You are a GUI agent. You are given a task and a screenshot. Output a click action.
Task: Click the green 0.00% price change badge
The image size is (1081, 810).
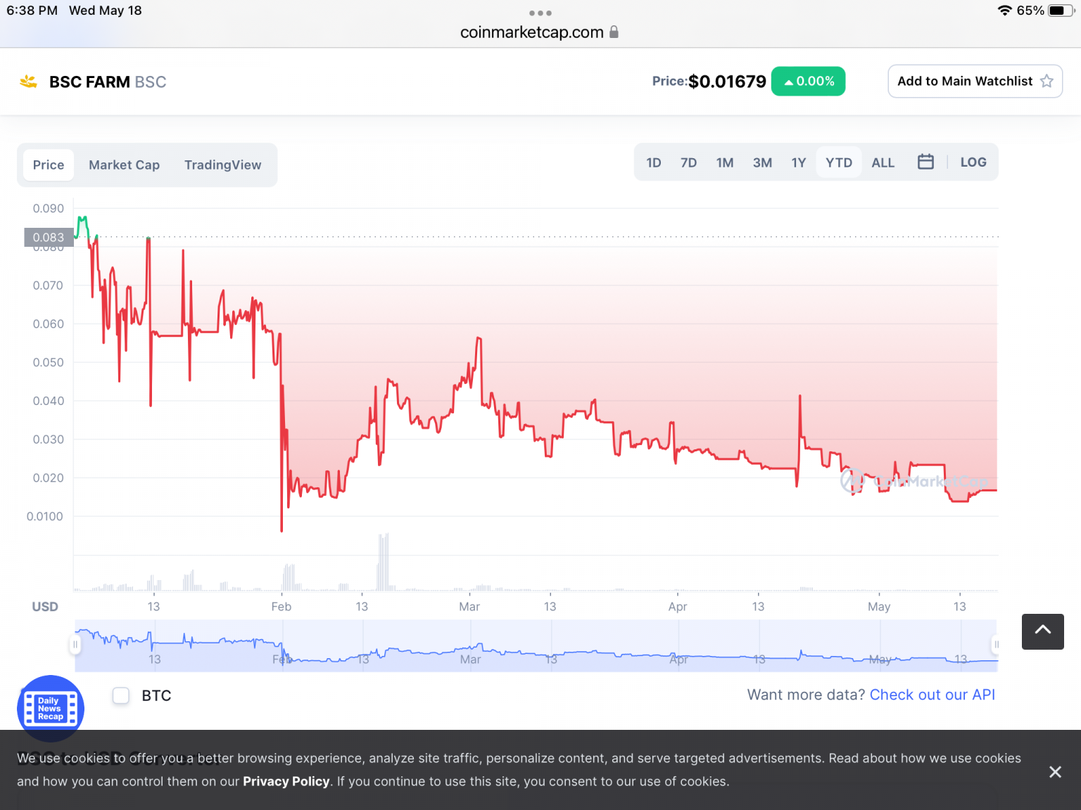pos(808,81)
